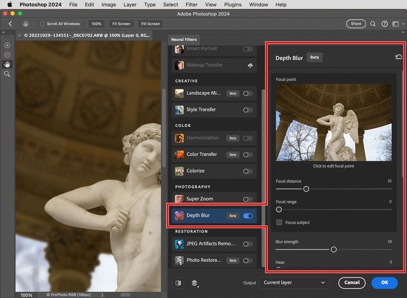
Task: Toggle the Photo Restoration filter on
Action: pos(248,261)
